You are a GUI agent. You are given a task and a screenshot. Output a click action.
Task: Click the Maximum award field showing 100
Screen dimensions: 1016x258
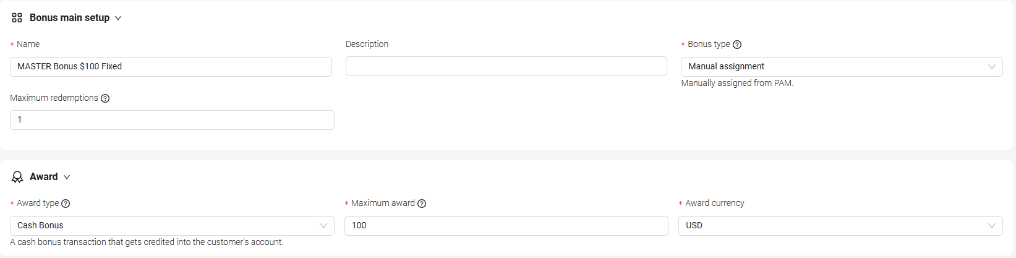(x=506, y=226)
